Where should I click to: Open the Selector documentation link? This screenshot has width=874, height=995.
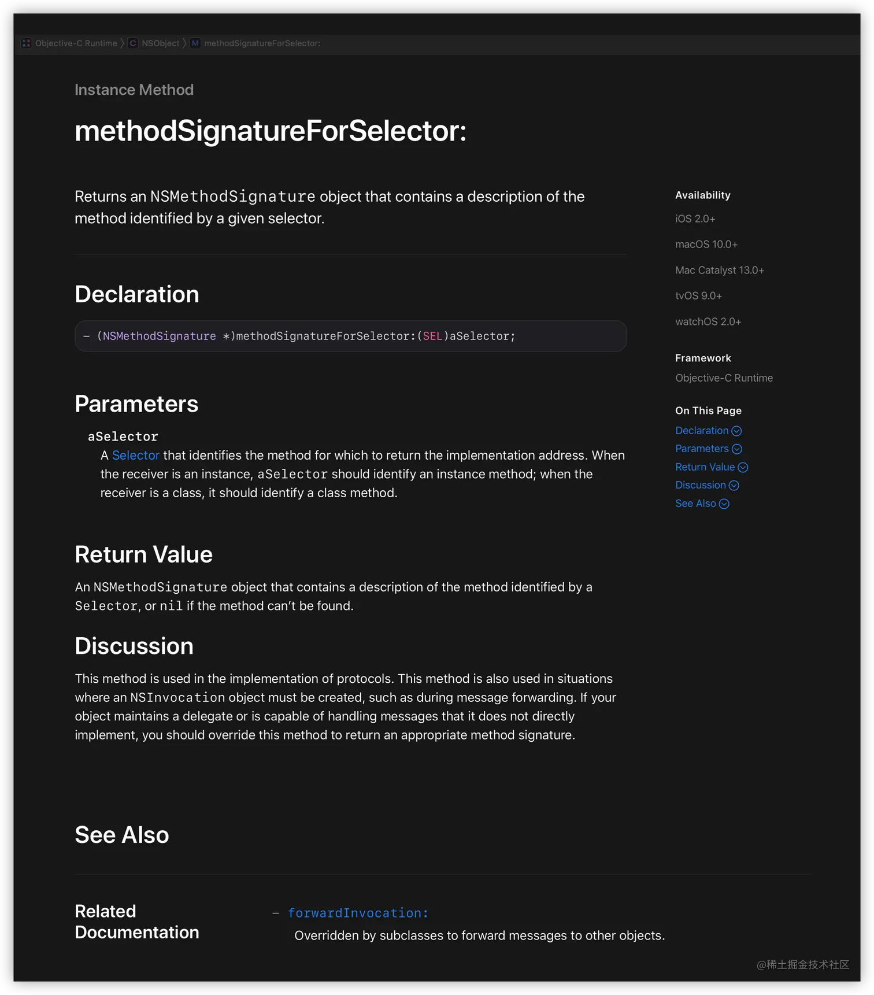click(135, 455)
